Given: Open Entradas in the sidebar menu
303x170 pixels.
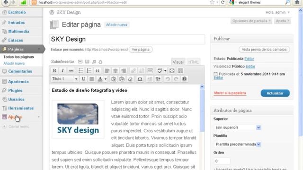Looking at the screenshot, I should 17,23.
